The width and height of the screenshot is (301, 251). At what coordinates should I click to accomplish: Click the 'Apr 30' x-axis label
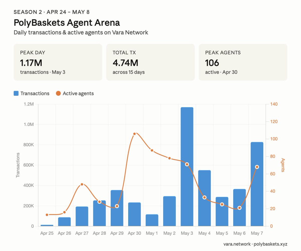(134, 233)
